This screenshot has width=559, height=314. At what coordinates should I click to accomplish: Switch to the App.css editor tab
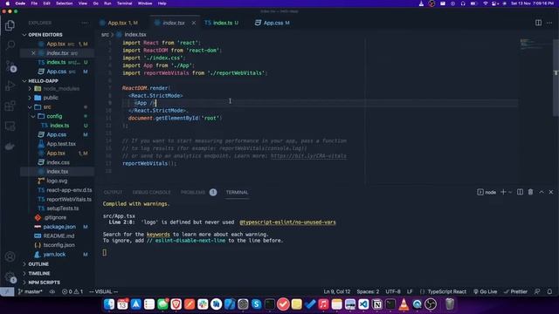[x=273, y=23]
